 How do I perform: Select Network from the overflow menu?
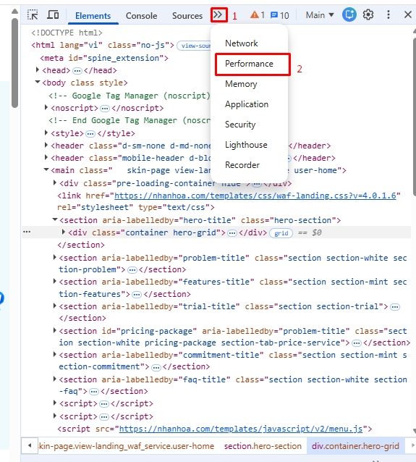(242, 43)
